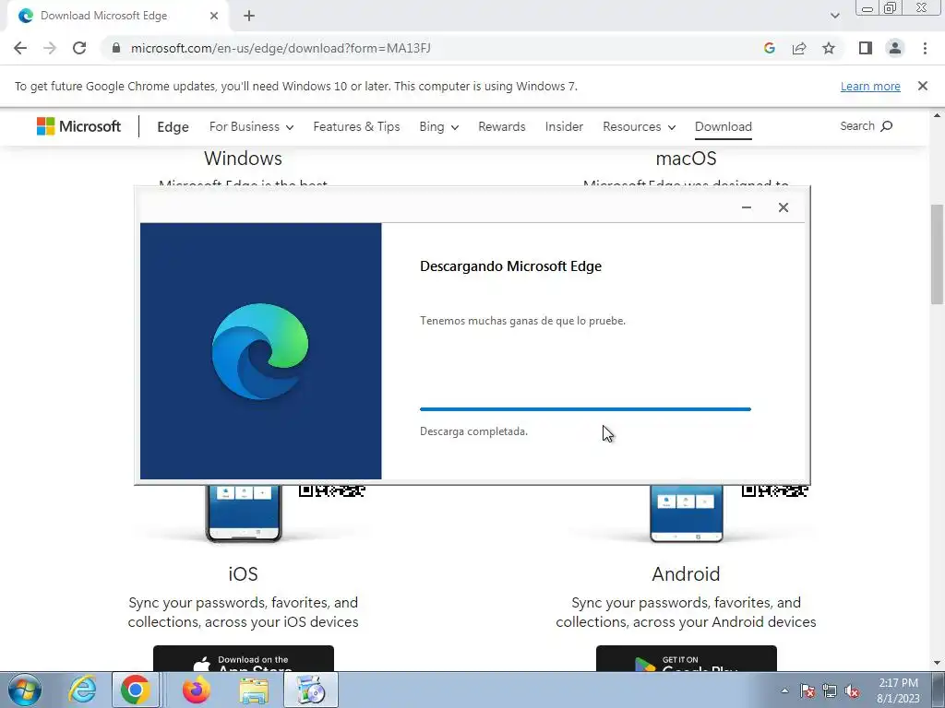Open the Chrome profile avatar menu
The image size is (945, 708).
point(895,48)
